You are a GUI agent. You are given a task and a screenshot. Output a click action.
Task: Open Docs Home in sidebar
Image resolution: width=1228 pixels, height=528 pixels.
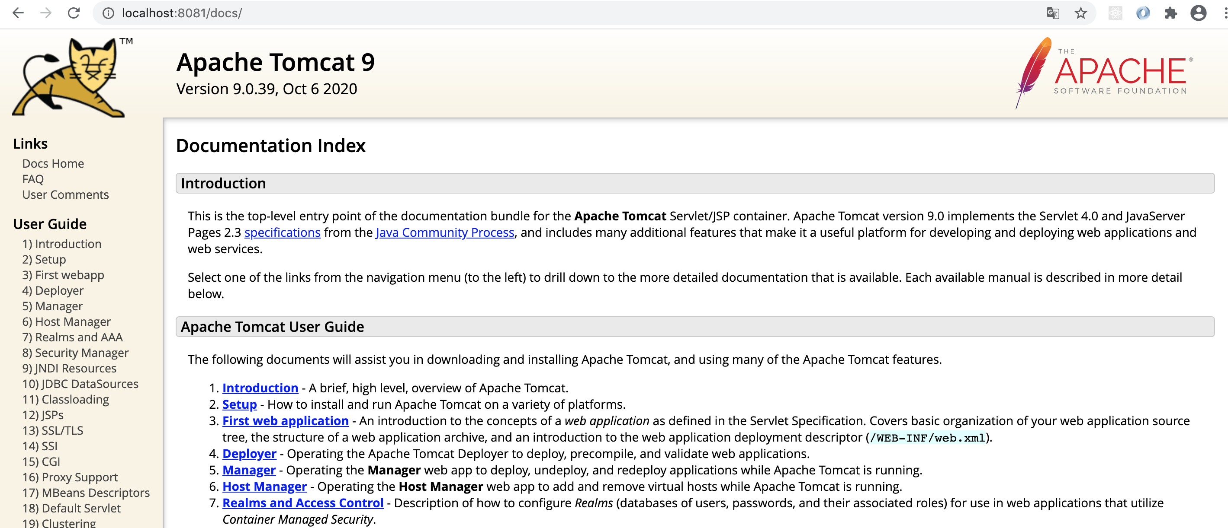[x=53, y=163]
